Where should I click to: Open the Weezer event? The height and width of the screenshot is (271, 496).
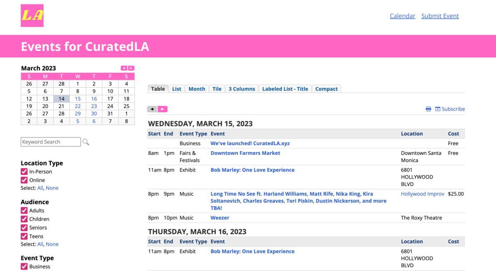click(x=220, y=218)
